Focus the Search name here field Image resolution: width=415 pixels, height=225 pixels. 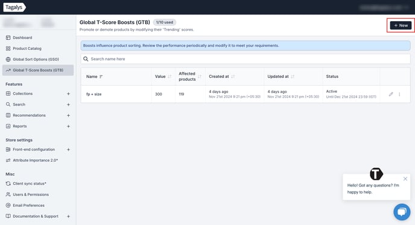tap(246, 59)
